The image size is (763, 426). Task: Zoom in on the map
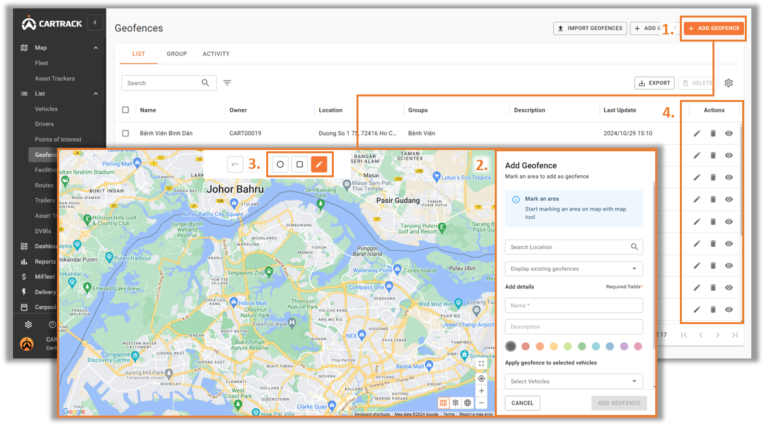[481, 390]
